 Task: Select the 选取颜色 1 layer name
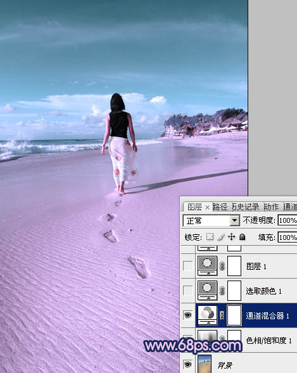(263, 291)
